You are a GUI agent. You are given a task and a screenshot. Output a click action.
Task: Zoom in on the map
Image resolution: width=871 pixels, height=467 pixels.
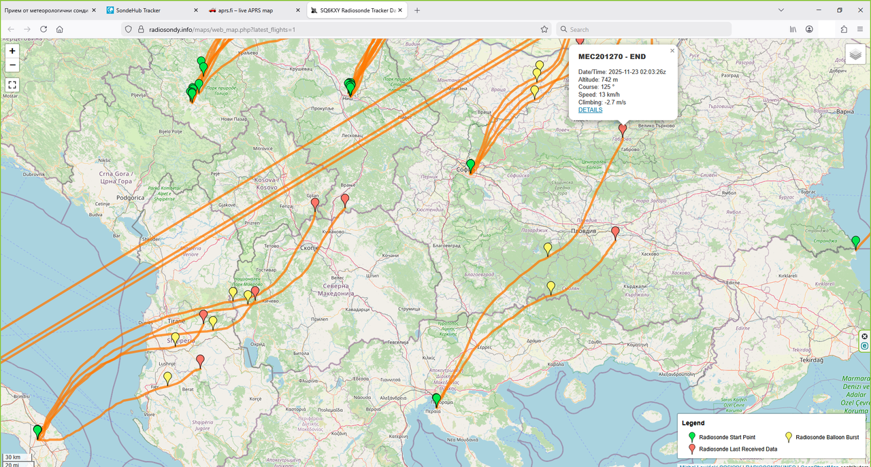click(x=12, y=51)
